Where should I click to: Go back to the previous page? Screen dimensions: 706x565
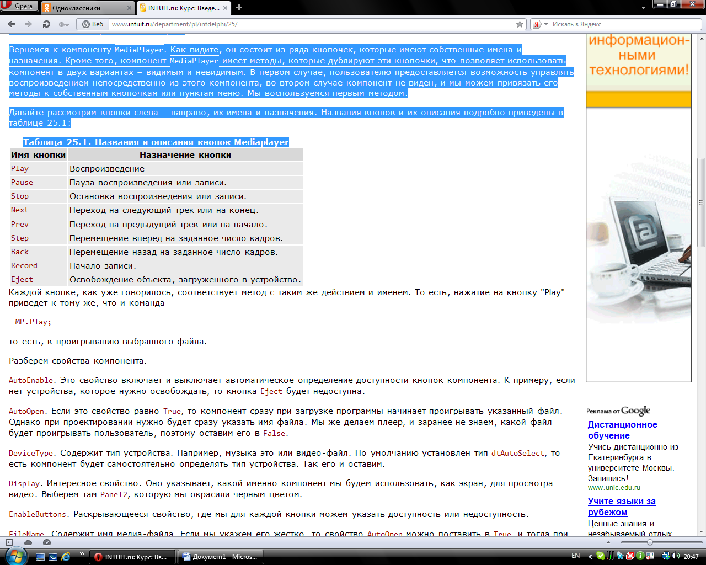11,24
